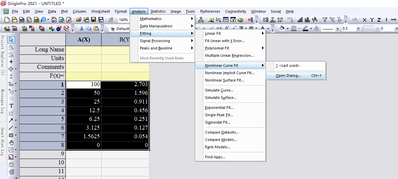Open the Linear Fit submenu
The image size is (398, 179).
(230, 33)
